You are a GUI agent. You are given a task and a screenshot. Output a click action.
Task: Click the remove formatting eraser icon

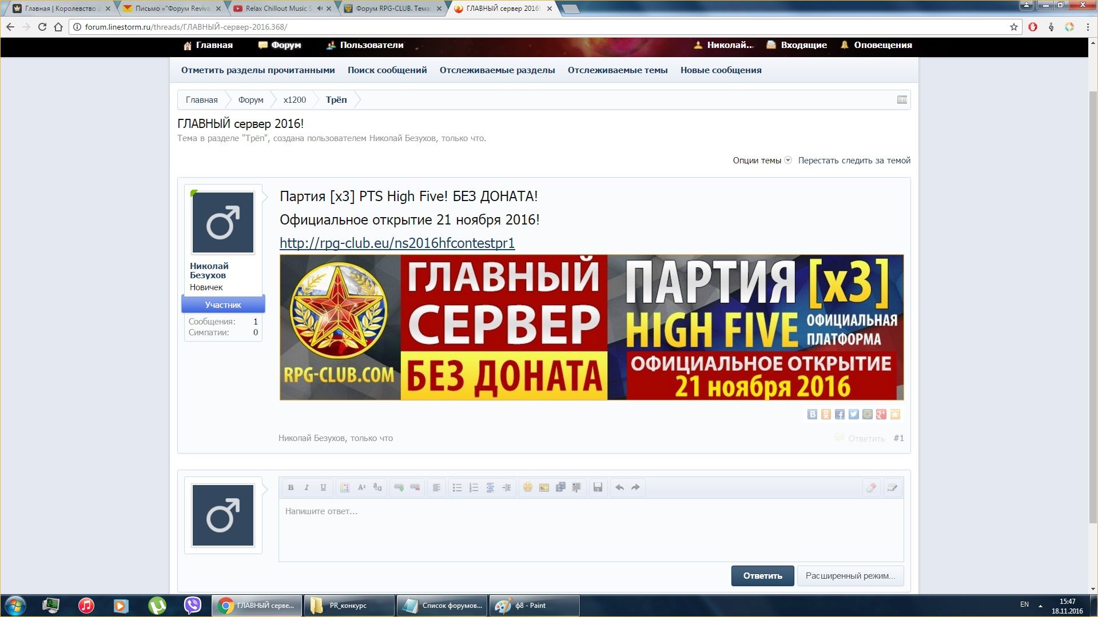(871, 487)
